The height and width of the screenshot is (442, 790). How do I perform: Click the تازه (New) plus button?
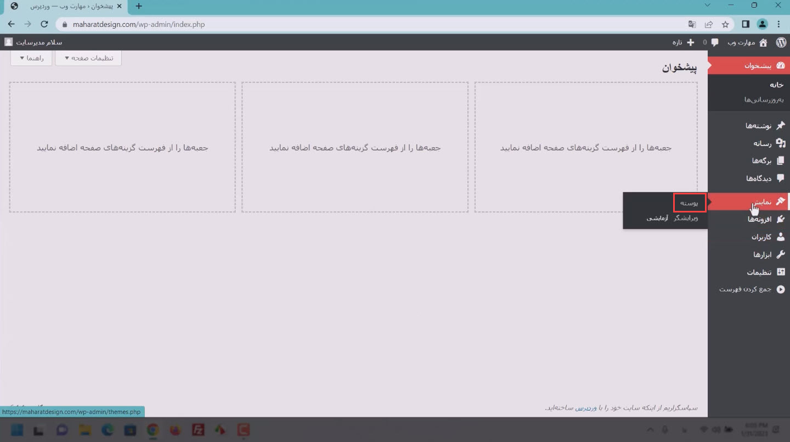click(684, 42)
